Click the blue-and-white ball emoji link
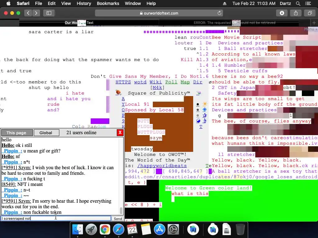The width and height of the screenshot is (318, 238). pyautogui.click(x=198, y=121)
